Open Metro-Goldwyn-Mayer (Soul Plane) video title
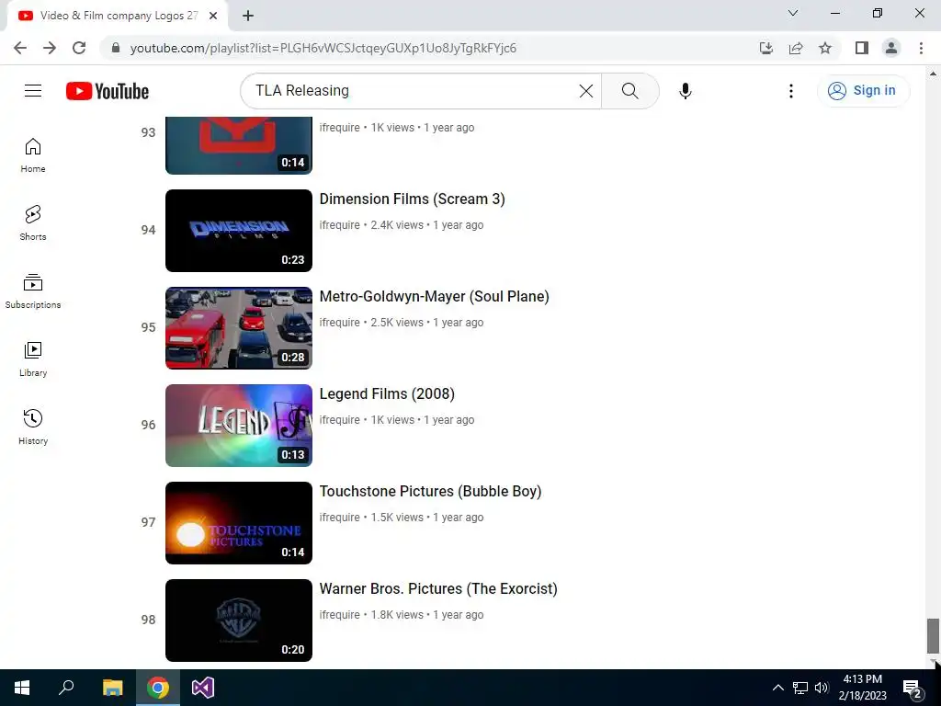 [x=434, y=297]
